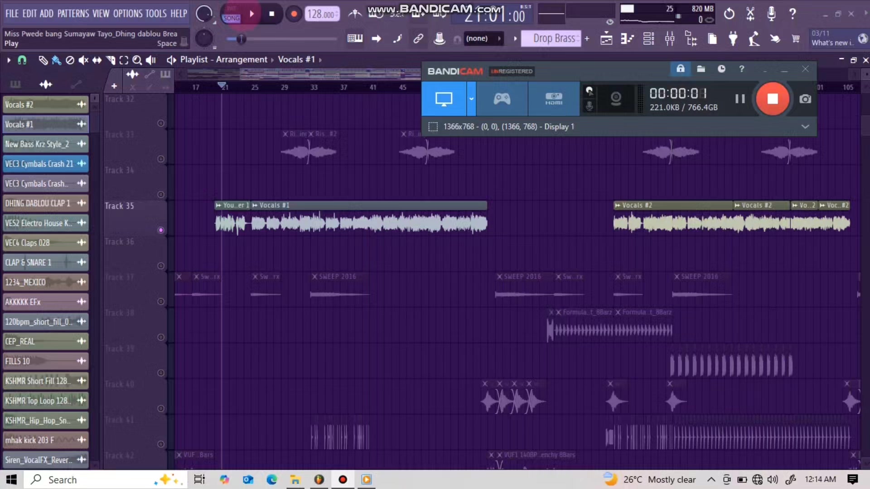Screen dimensions: 870x489
Task: Click the typing keyboard icon in the toolbar
Action: 355,38
